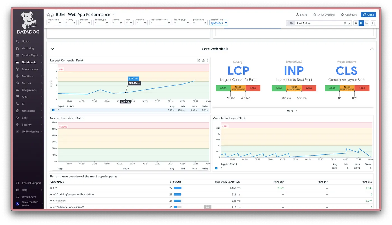This screenshot has height=225, width=392.
Task: Step back the time range
Action: pos(356,23)
